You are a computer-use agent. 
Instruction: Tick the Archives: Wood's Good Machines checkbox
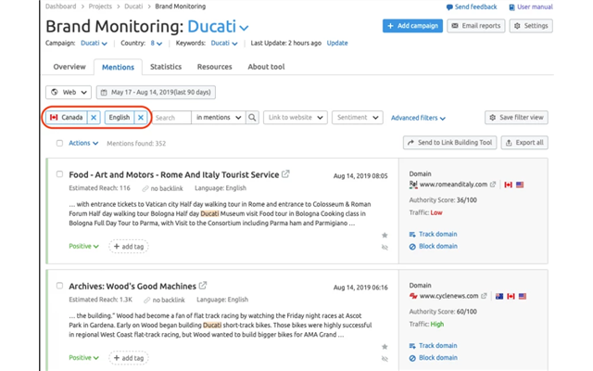coord(60,286)
